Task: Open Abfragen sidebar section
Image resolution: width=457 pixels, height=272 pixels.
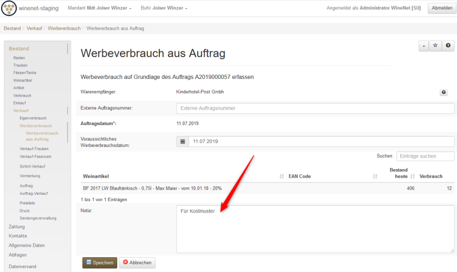Action: [18, 255]
